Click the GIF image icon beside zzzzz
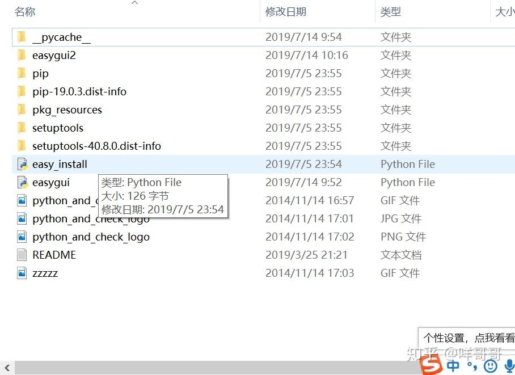 click(x=21, y=273)
